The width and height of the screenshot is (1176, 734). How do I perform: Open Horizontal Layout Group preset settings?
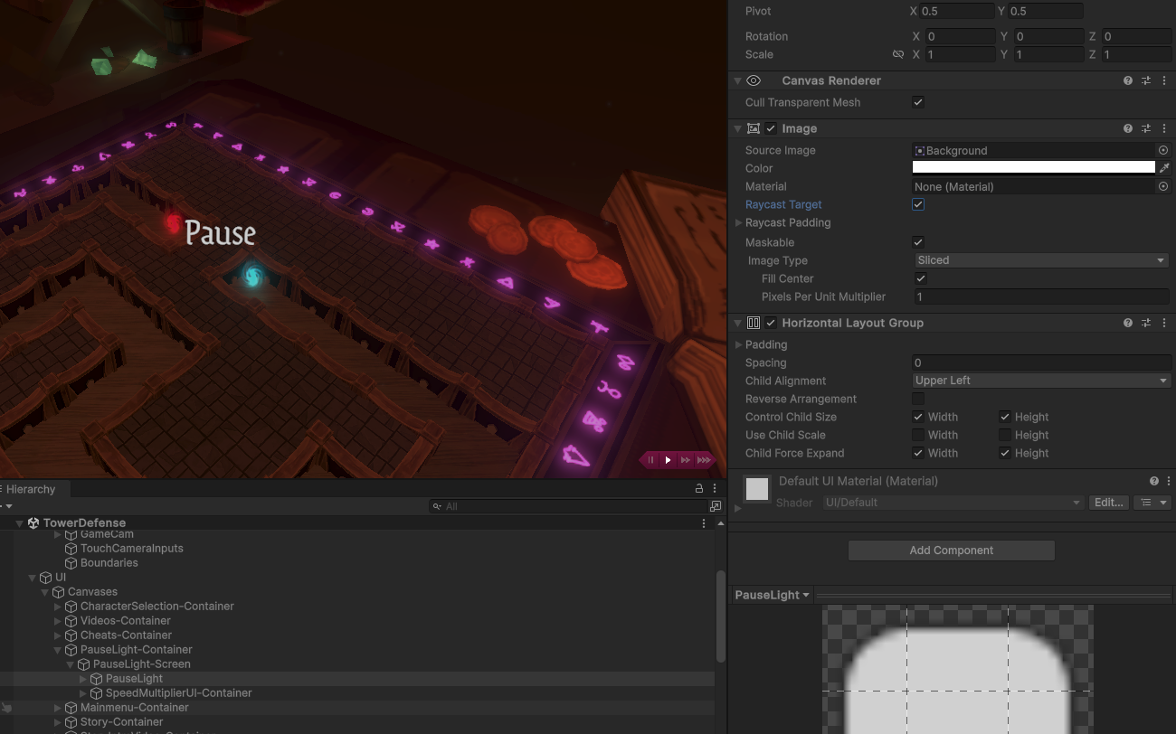1146,323
